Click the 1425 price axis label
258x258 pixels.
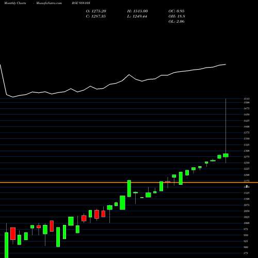click(x=247, y=121)
